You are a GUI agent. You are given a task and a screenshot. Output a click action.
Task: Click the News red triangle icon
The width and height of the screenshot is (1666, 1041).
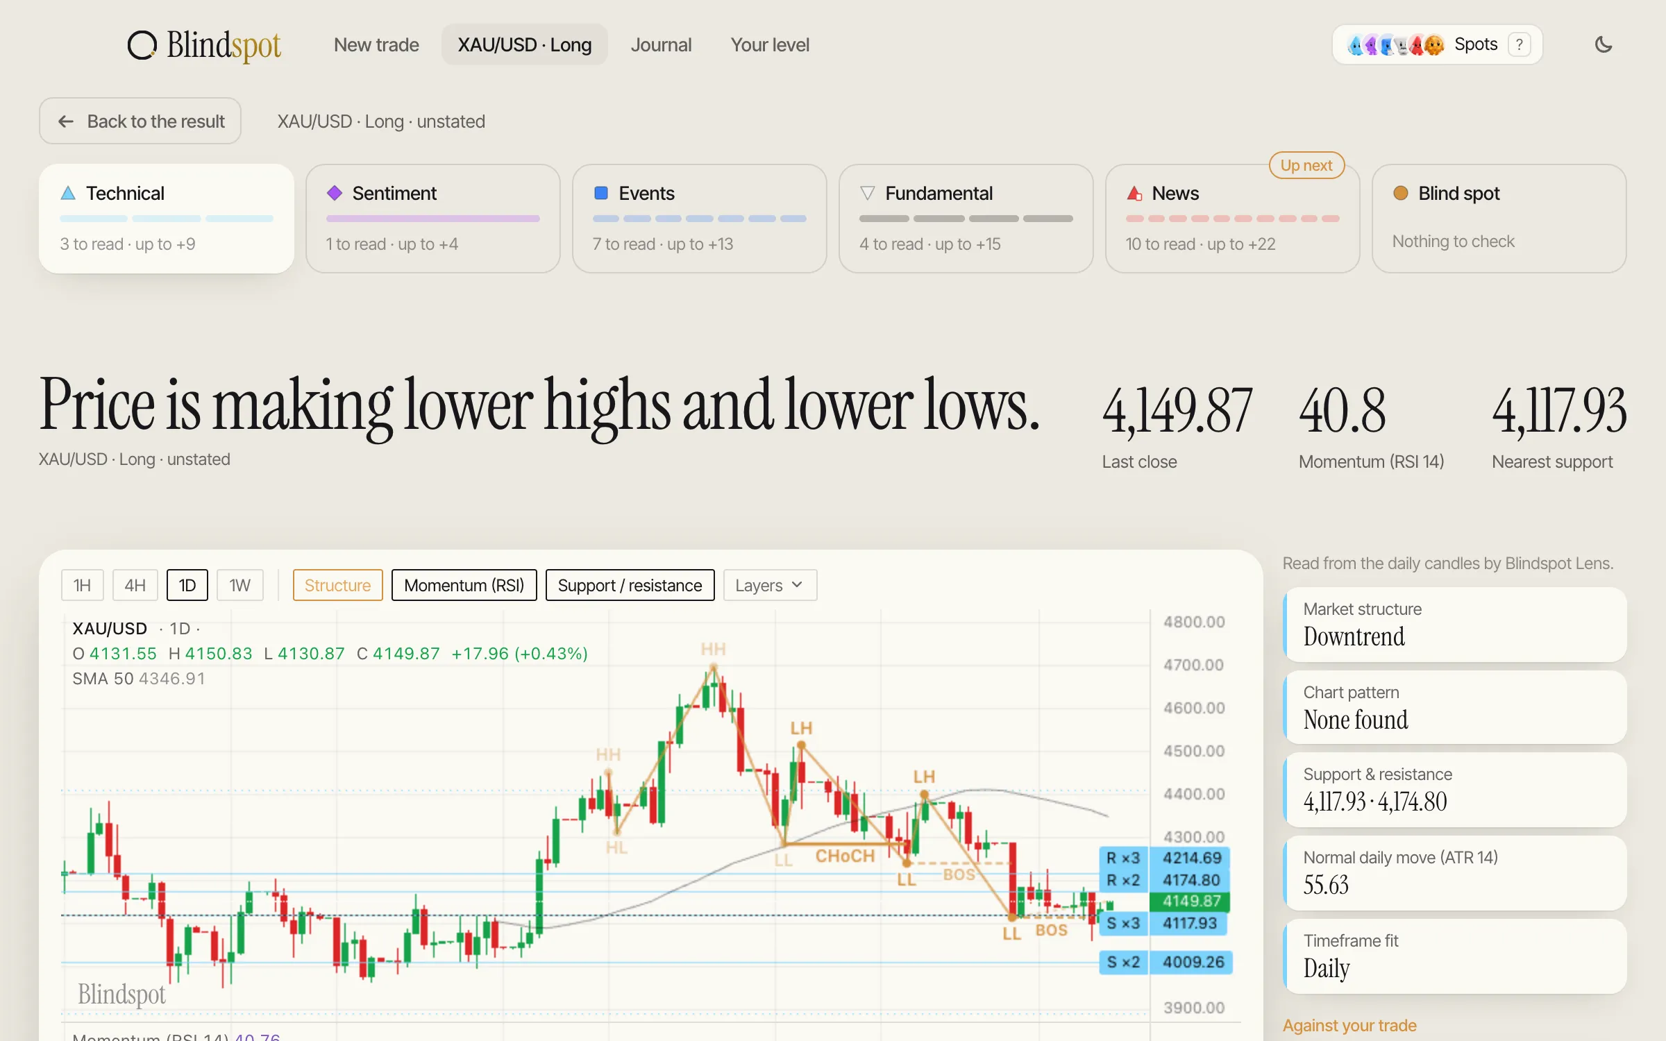click(x=1134, y=193)
